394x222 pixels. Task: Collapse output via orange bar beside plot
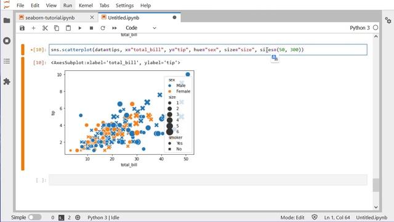[23, 113]
